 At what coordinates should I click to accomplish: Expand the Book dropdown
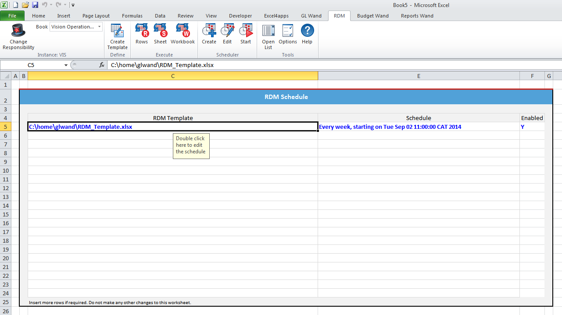pyautogui.click(x=100, y=27)
